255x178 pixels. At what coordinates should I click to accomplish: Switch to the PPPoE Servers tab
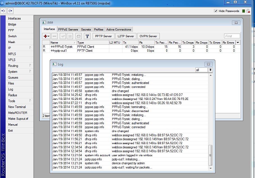click(68, 29)
